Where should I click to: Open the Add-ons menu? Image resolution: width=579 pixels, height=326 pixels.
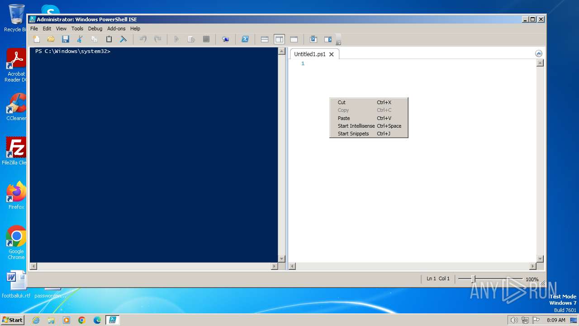click(x=116, y=29)
